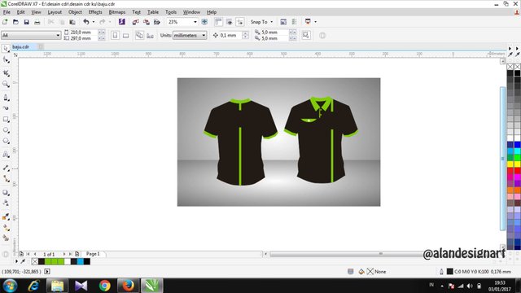
Task: Select the Page 1 tab
Action: click(93, 254)
